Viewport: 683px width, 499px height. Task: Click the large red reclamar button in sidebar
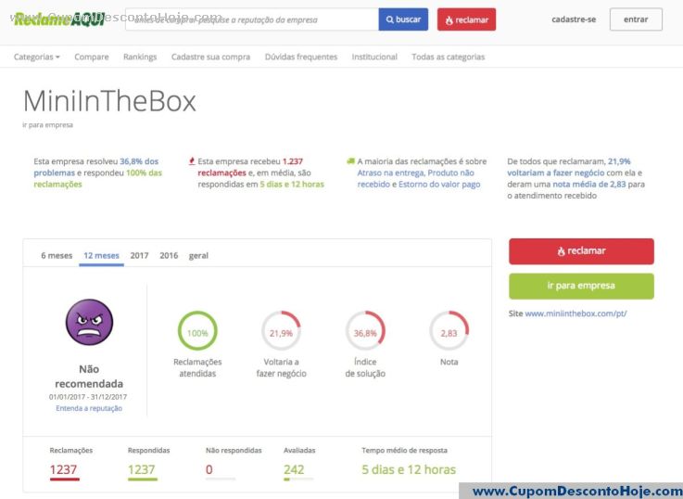[581, 251]
